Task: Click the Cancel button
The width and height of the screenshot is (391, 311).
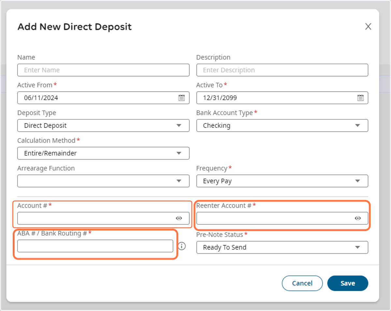Action: [x=302, y=283]
